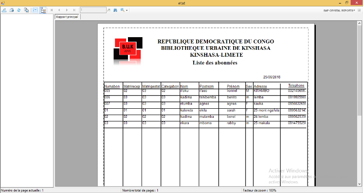Go to the next page

pos(67,10)
